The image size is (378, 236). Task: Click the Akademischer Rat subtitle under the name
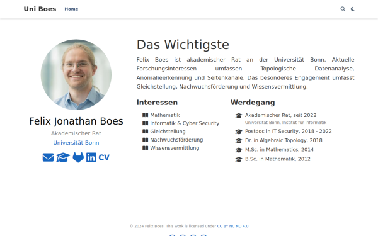[x=76, y=133]
